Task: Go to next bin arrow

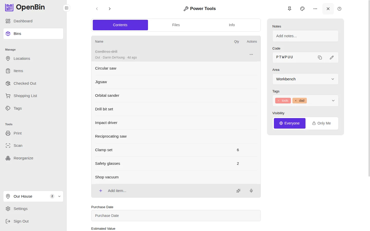Action: click(x=110, y=9)
